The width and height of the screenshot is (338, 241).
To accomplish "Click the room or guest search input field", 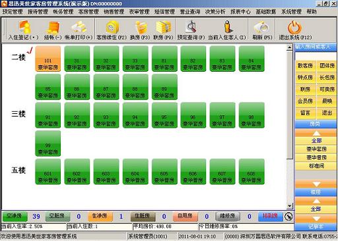I will pos(316,56).
